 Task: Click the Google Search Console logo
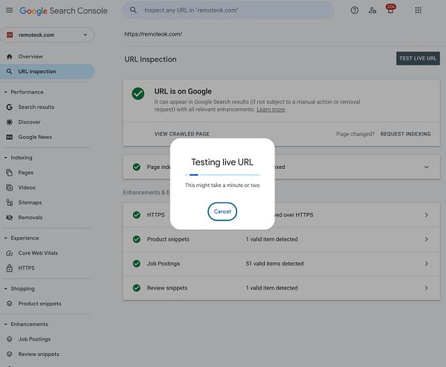point(63,11)
